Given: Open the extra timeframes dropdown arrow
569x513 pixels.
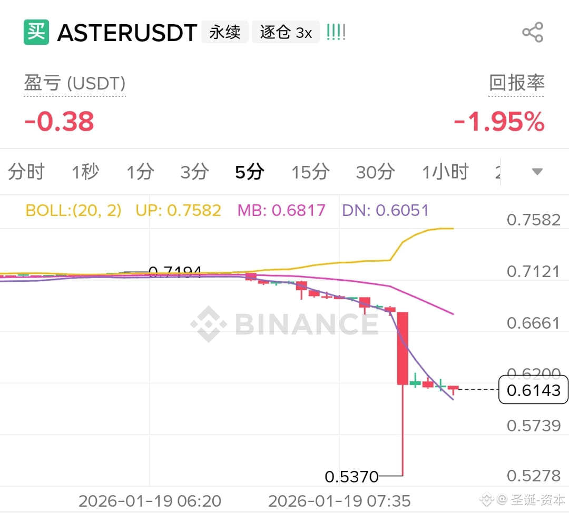Looking at the screenshot, I should [x=537, y=171].
